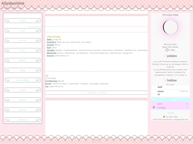Open the Link sidebar button
The height and width of the screenshot is (144, 193).
(x=23, y=31)
